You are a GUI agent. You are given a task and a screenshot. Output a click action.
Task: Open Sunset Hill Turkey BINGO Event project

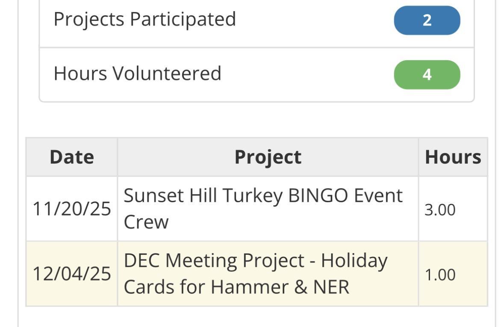pyautogui.click(x=263, y=196)
